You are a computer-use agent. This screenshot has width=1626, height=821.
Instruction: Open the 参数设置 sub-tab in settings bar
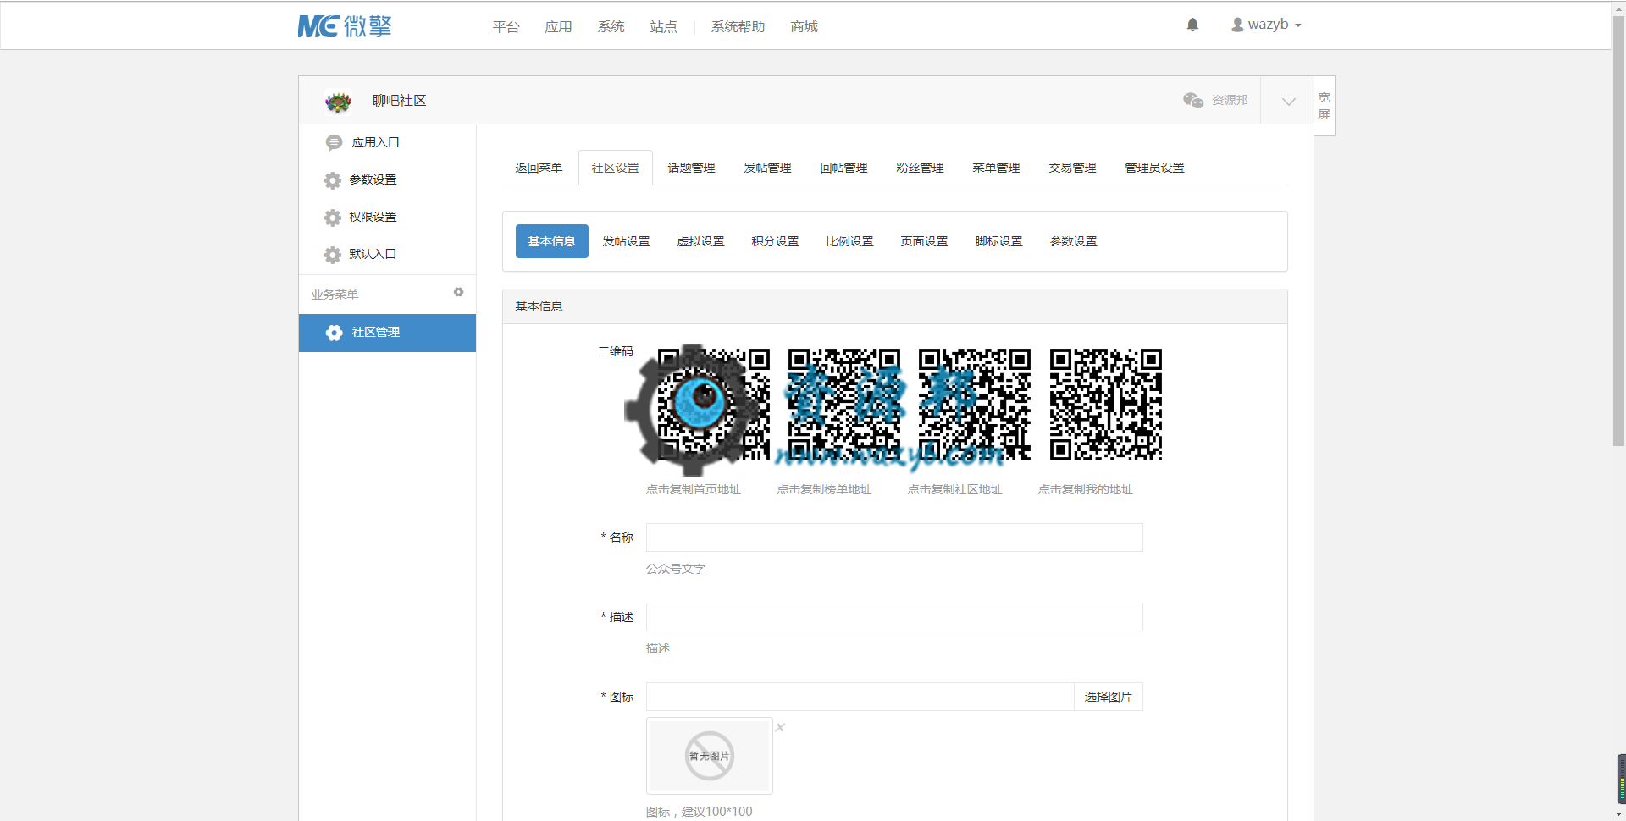[1073, 241]
